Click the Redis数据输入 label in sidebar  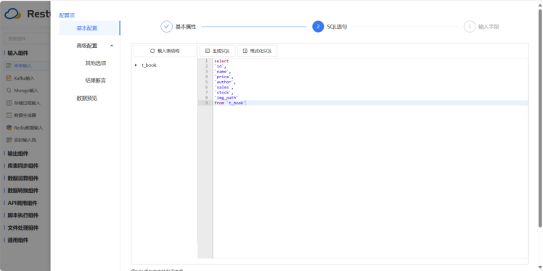point(28,128)
